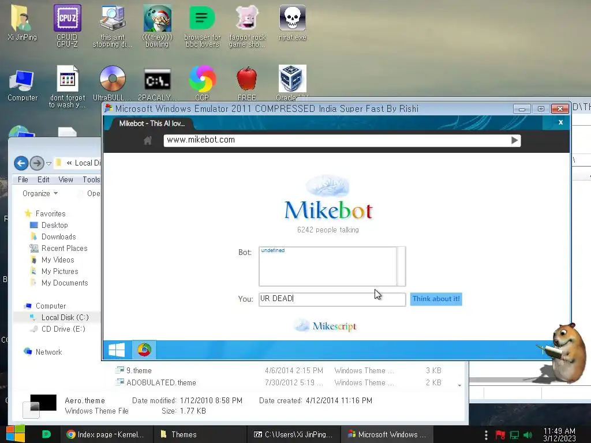Click the Explorer Back arrow button
591x443 pixels.
click(21, 163)
